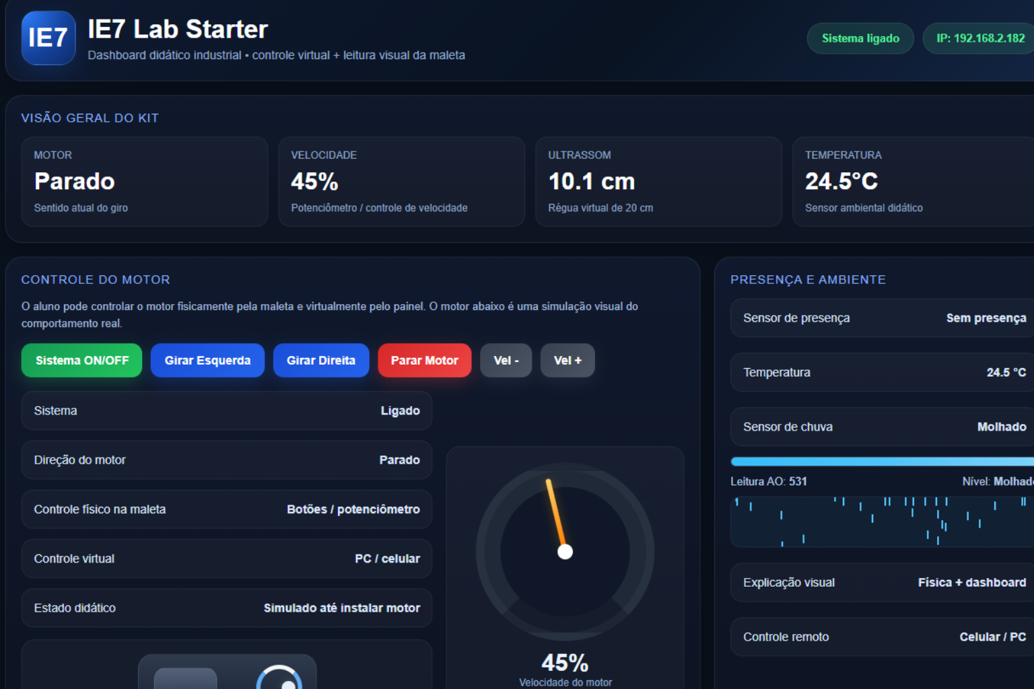Click the 24.5°C value in overview
This screenshot has height=689, width=1034.
click(841, 181)
